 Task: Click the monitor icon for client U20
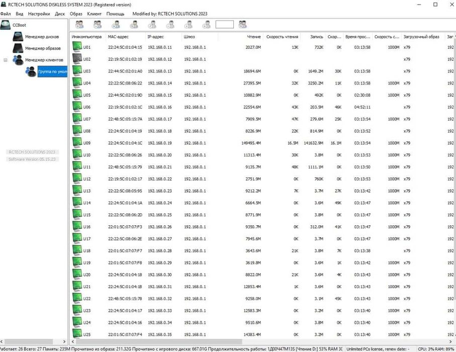coord(77,274)
